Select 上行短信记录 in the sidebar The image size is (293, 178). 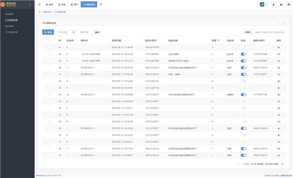tap(11, 20)
